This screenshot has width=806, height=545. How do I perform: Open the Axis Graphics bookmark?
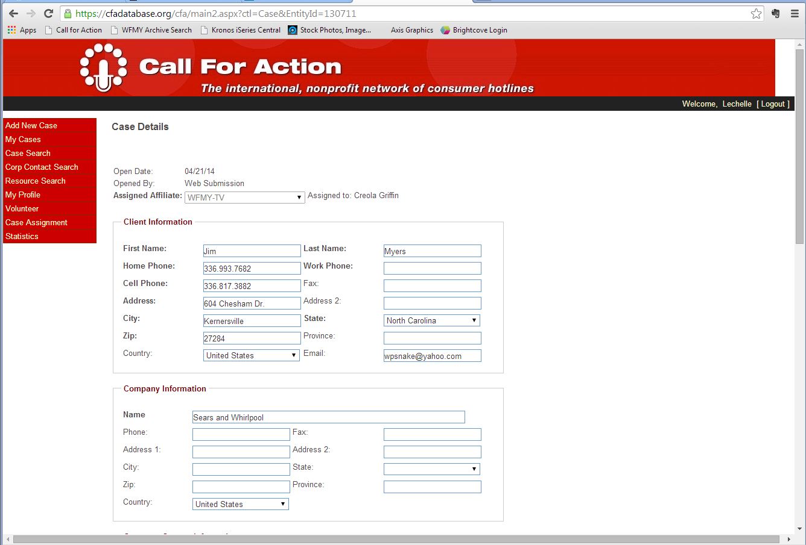[x=412, y=30]
